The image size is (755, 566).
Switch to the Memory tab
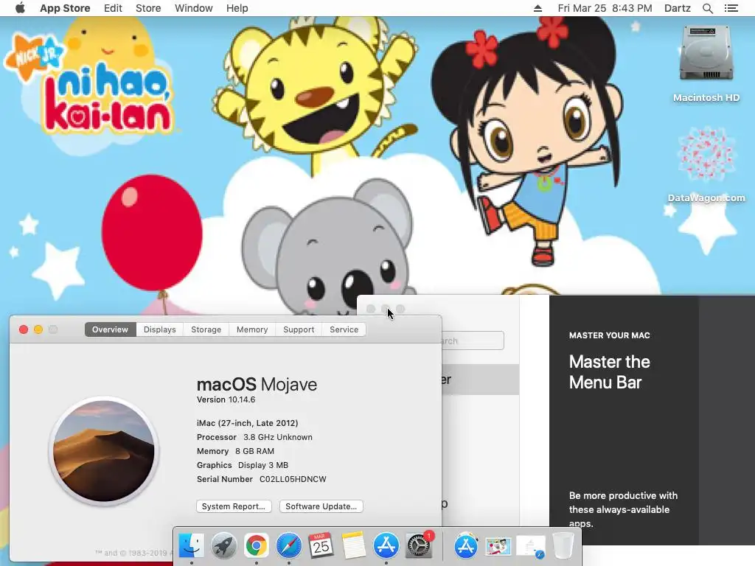(x=252, y=329)
